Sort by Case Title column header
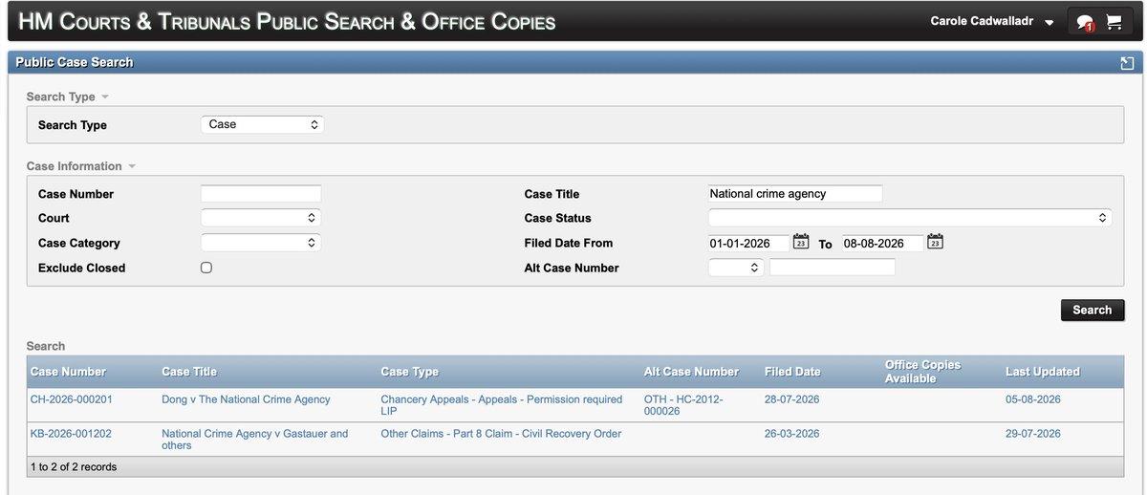This screenshot has height=495, width=1147. click(x=189, y=372)
